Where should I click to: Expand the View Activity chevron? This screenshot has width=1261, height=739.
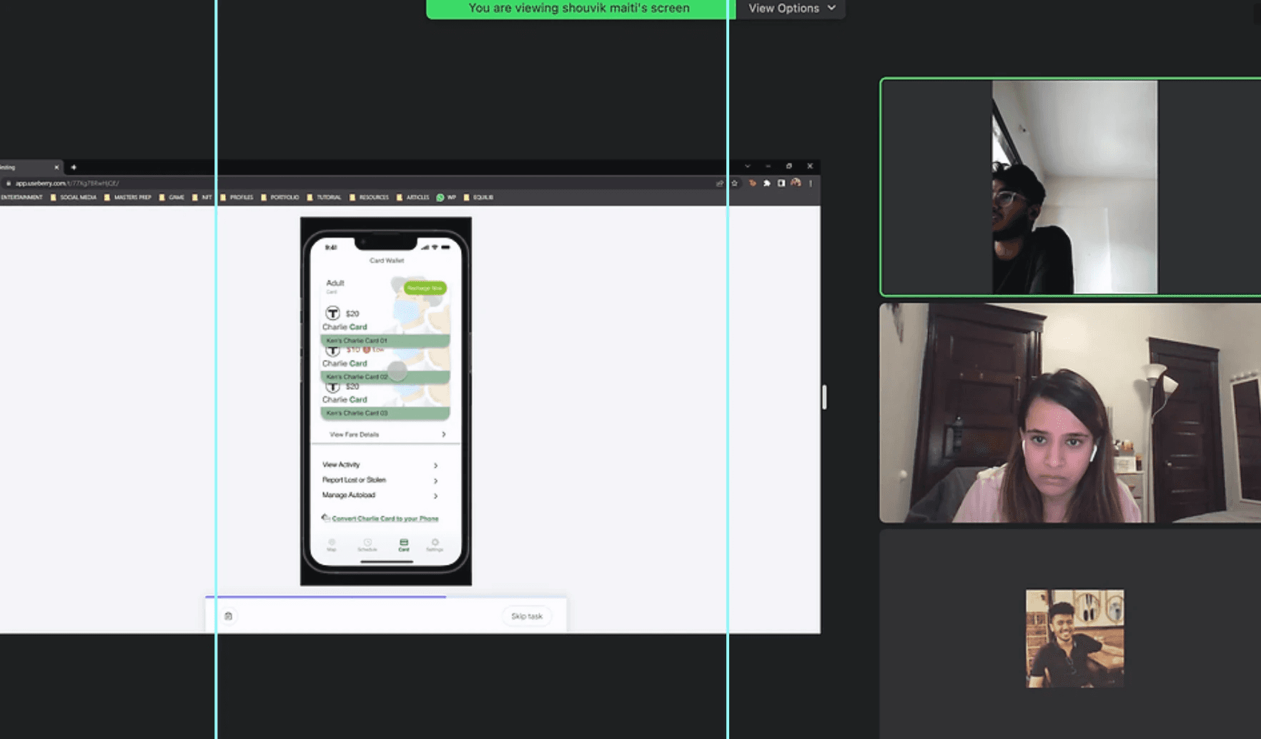pyautogui.click(x=435, y=466)
